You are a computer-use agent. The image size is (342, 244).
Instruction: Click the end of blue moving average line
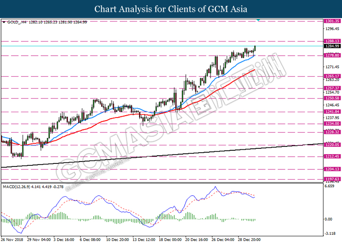[255, 56]
